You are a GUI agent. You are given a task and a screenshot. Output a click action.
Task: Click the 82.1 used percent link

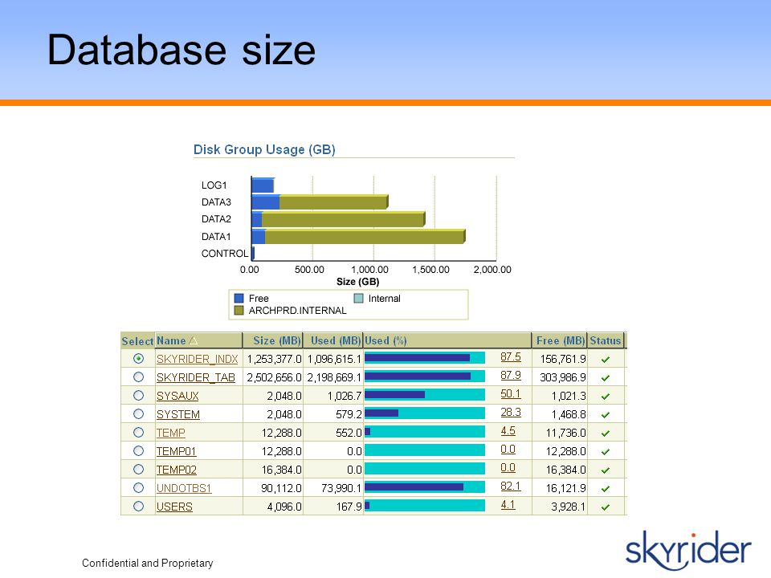pyautogui.click(x=511, y=486)
